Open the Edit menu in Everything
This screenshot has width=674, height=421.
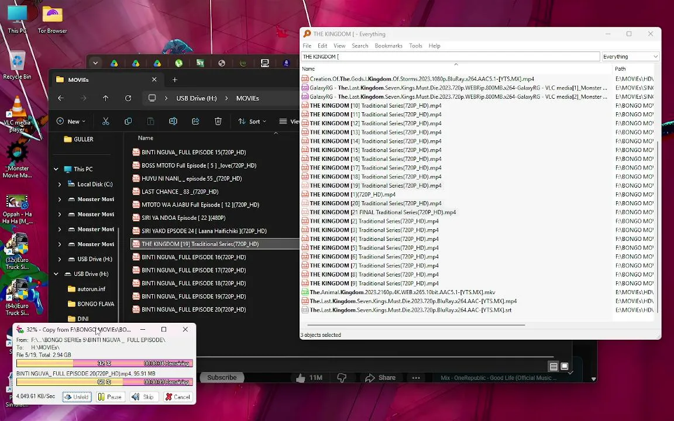pos(322,46)
